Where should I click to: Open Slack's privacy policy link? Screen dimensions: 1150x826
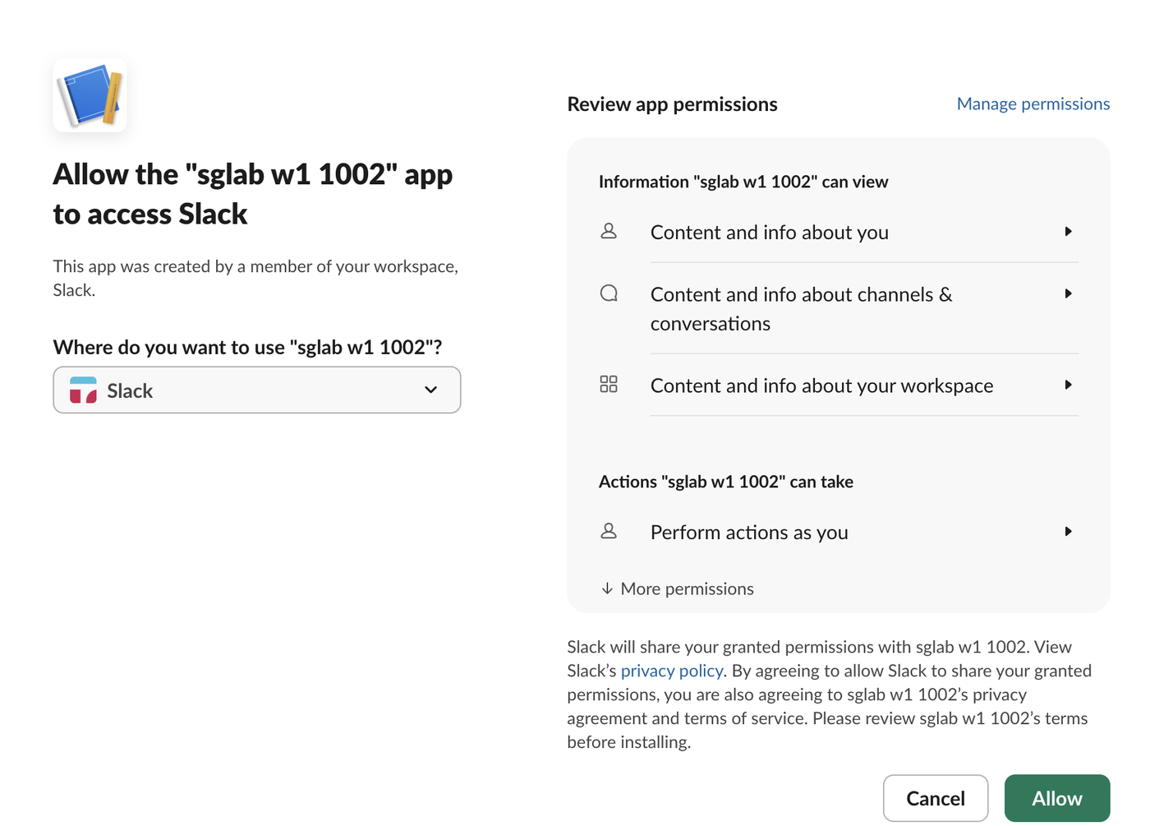point(672,671)
